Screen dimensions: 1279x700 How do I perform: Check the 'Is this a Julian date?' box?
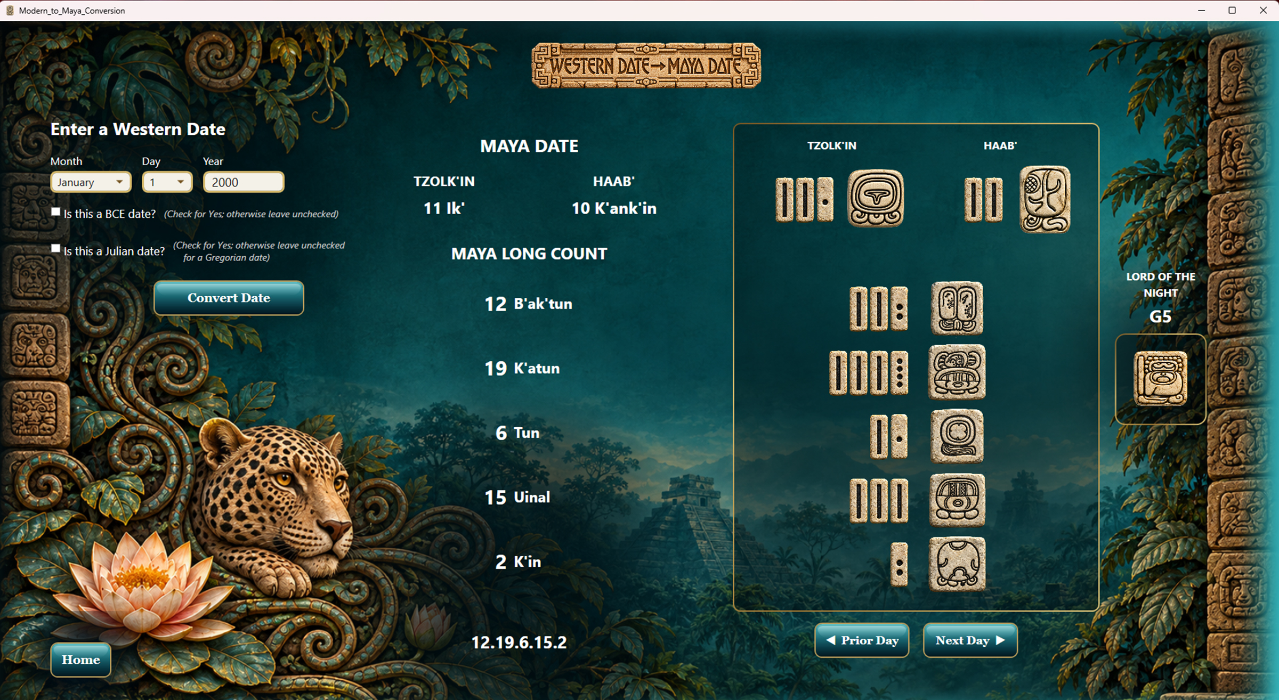55,248
